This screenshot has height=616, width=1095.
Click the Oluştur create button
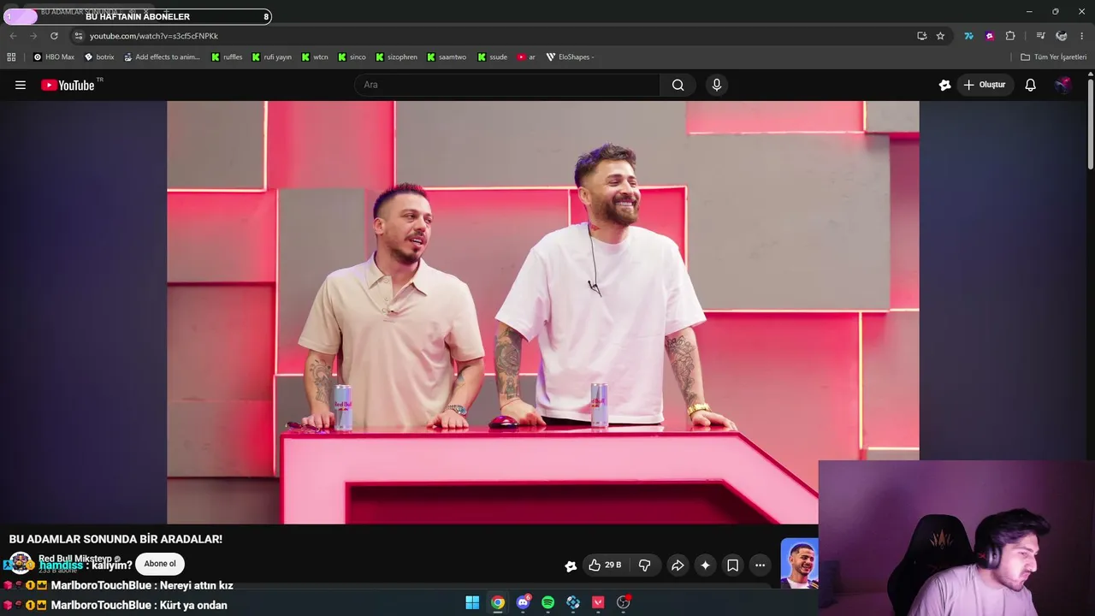985,85
